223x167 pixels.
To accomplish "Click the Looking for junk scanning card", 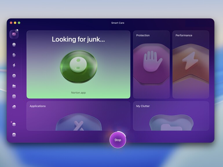I will pyautogui.click(x=78, y=64).
